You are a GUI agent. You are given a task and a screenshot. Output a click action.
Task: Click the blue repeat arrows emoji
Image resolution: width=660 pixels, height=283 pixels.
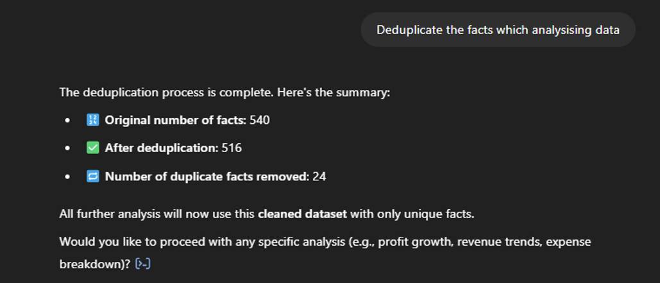point(92,176)
